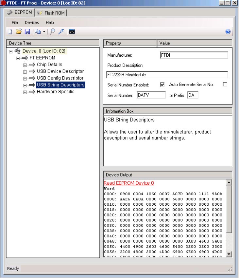
Task: Click the arrow icon beside USB Device Descriptor
Action: point(32,71)
